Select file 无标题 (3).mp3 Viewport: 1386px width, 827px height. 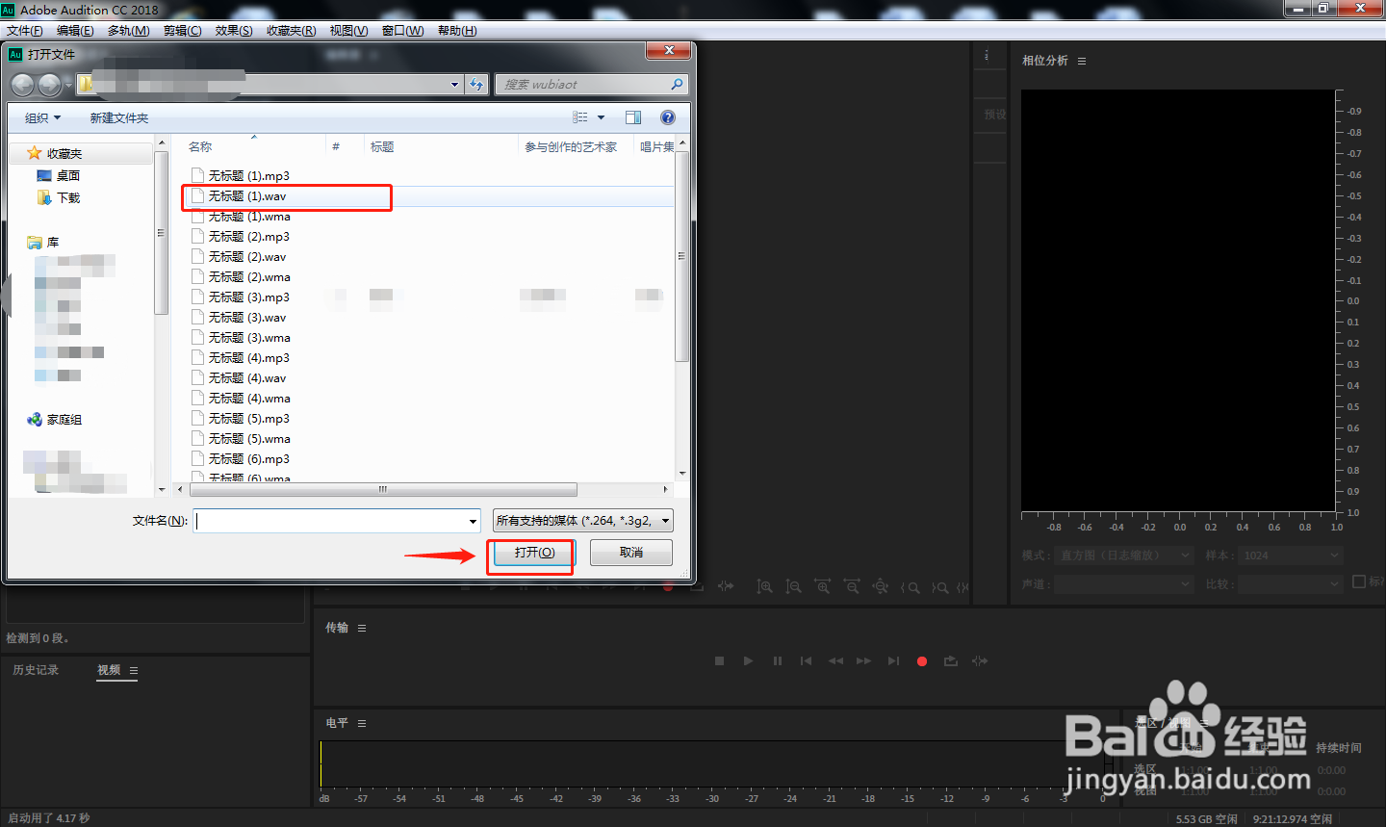pyautogui.click(x=249, y=297)
